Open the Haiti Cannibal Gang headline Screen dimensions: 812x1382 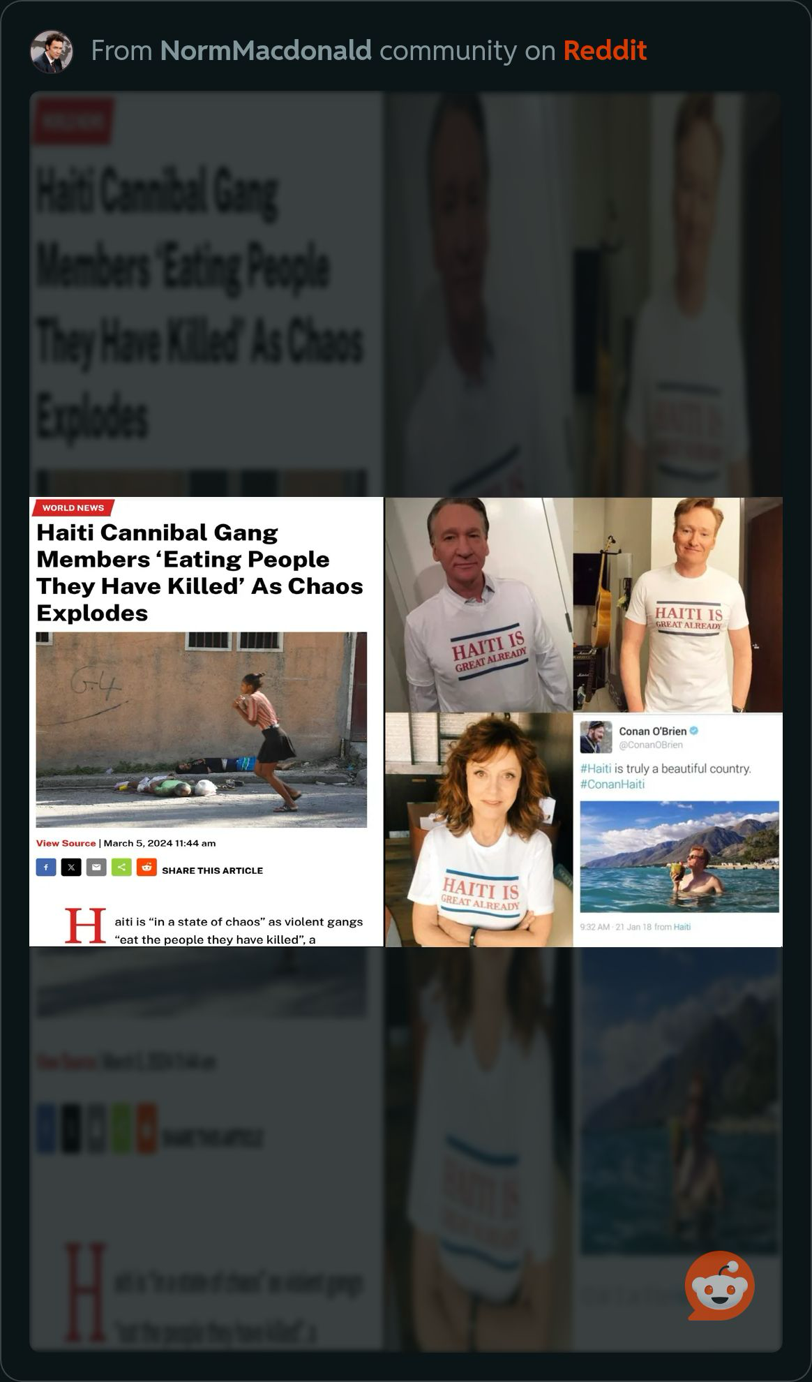click(200, 572)
